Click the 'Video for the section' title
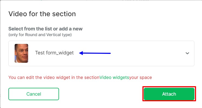The width and height of the screenshot is (202, 108). click(x=42, y=14)
